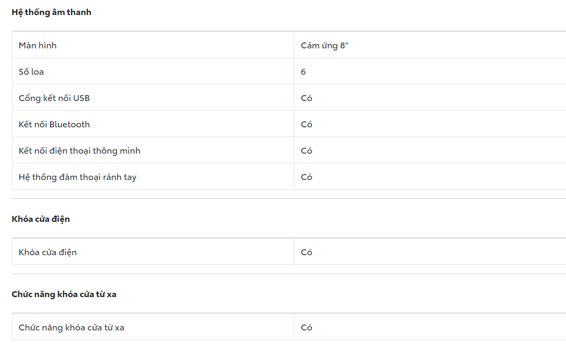Select the speaker count value 6
566x346 pixels.
click(303, 72)
